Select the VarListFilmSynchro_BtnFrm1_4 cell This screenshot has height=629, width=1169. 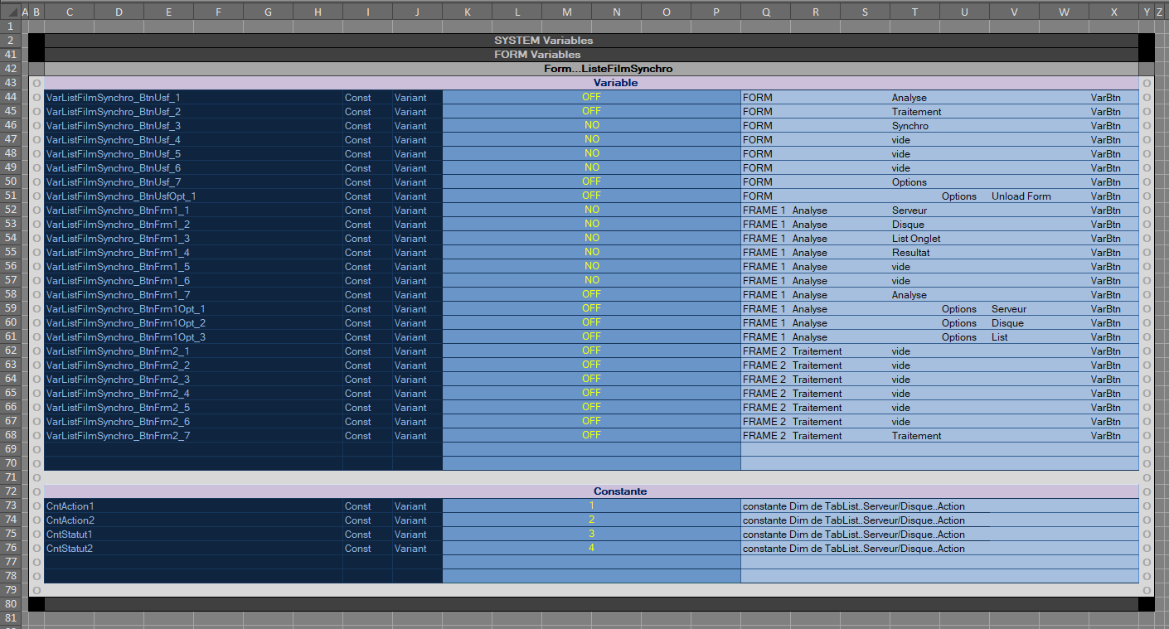pyautogui.click(x=193, y=253)
